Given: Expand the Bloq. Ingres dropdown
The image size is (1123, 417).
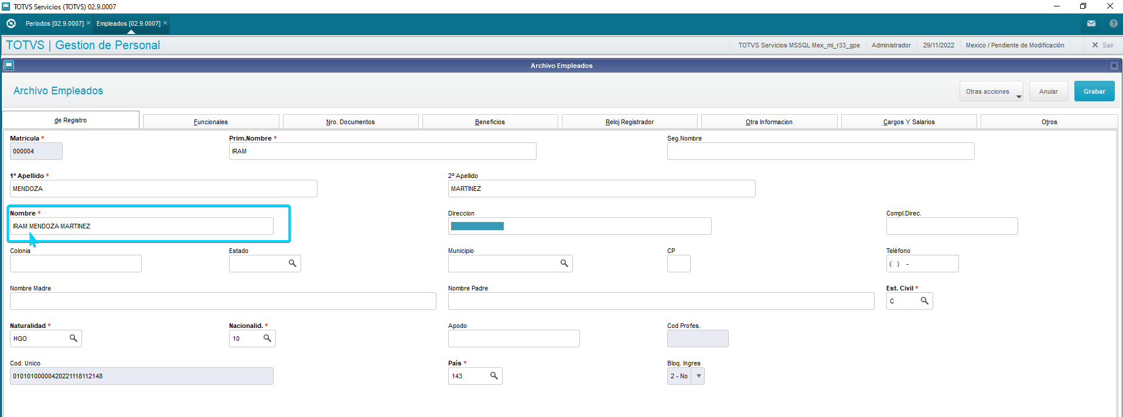Looking at the screenshot, I should [698, 376].
